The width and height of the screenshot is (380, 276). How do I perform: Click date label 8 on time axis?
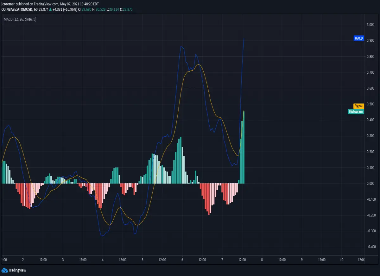(262, 260)
